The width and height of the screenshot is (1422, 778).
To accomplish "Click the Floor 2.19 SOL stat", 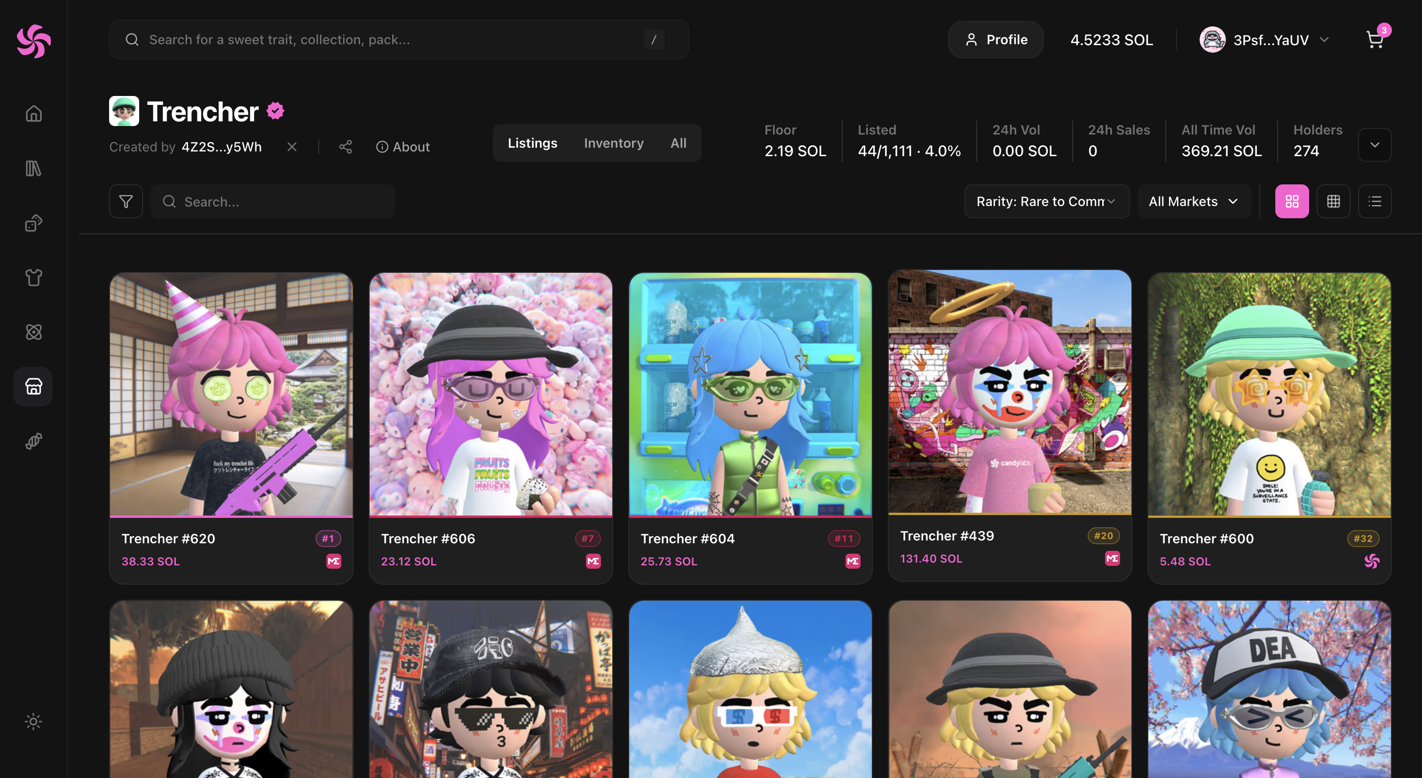I will pos(796,142).
